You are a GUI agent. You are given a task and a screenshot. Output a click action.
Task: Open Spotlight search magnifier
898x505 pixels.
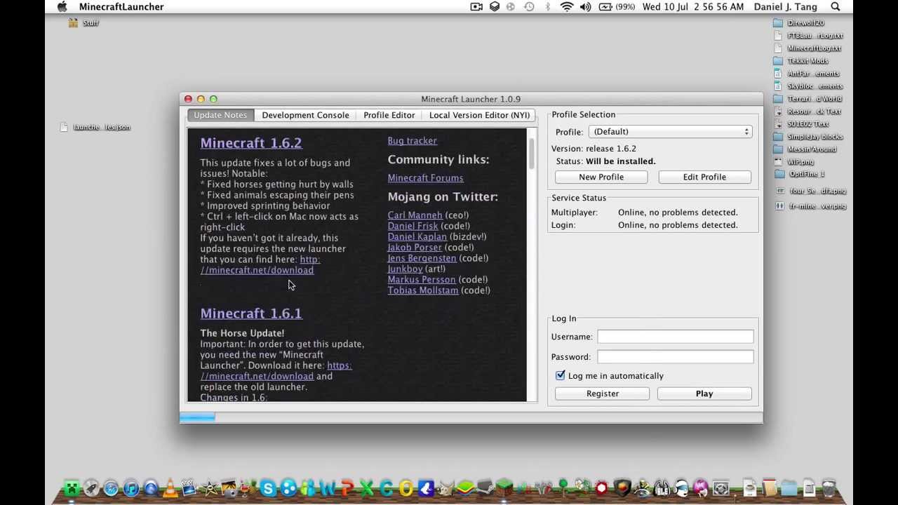coord(836,7)
